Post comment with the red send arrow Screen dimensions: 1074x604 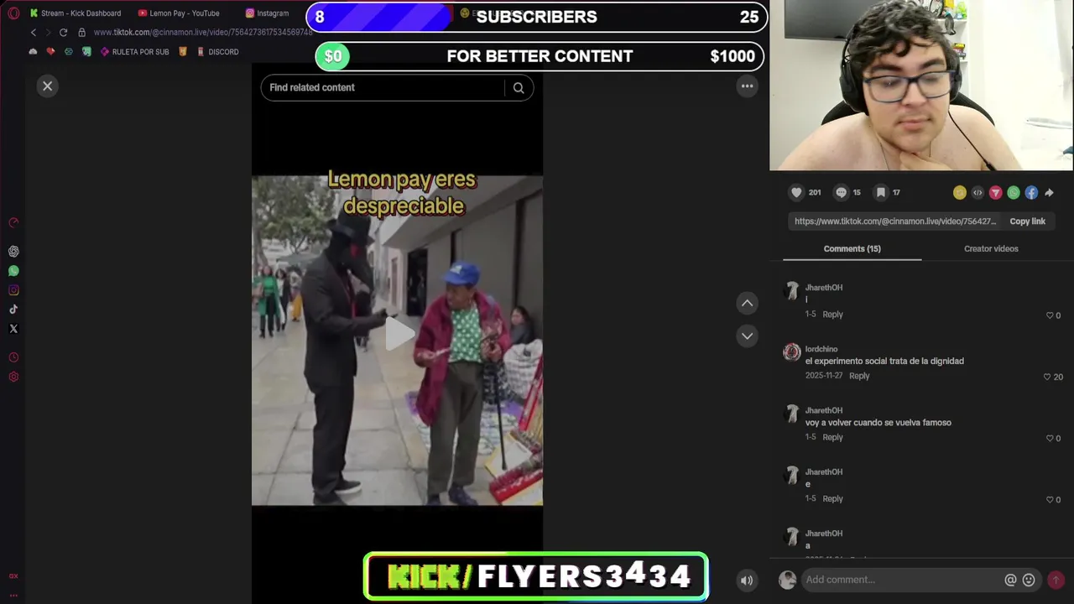(x=1056, y=580)
